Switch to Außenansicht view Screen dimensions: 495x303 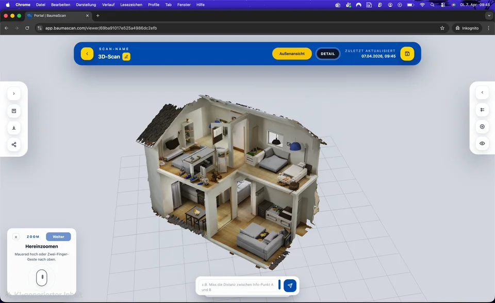click(292, 54)
